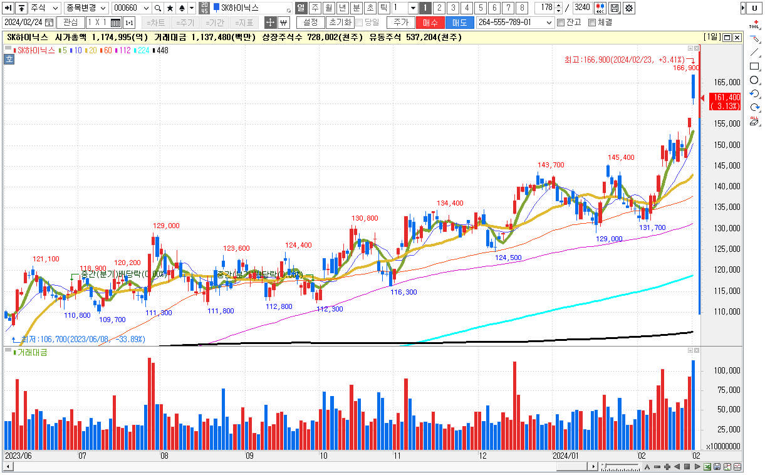Click the total count 3240 field

[582, 8]
